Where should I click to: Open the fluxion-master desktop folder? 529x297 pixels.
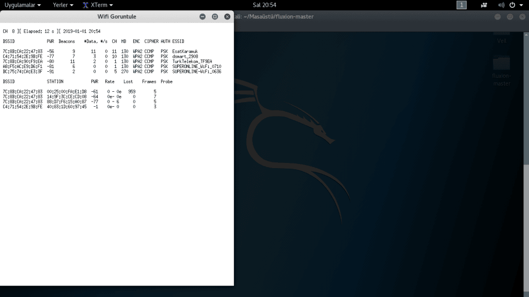pos(501,71)
